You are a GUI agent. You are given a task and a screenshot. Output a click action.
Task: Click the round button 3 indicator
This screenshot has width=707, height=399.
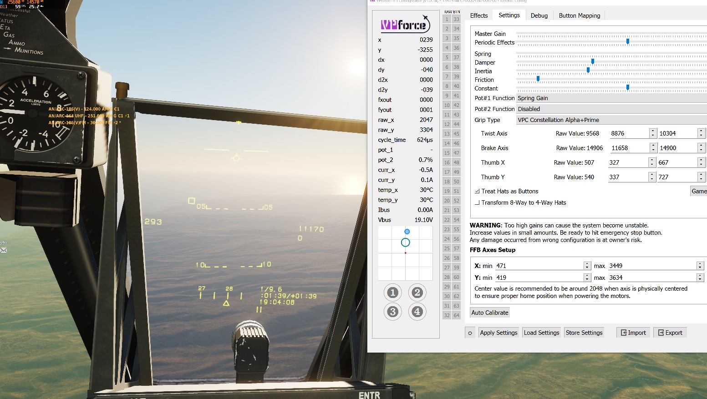coord(392,312)
